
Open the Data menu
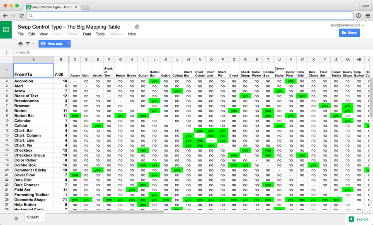[x=87, y=34]
